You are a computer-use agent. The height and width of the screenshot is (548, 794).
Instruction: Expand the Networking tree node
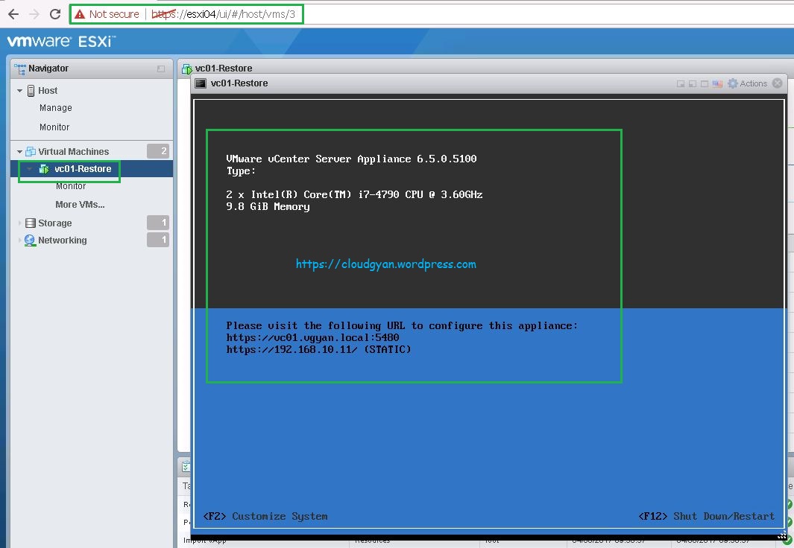(19, 240)
